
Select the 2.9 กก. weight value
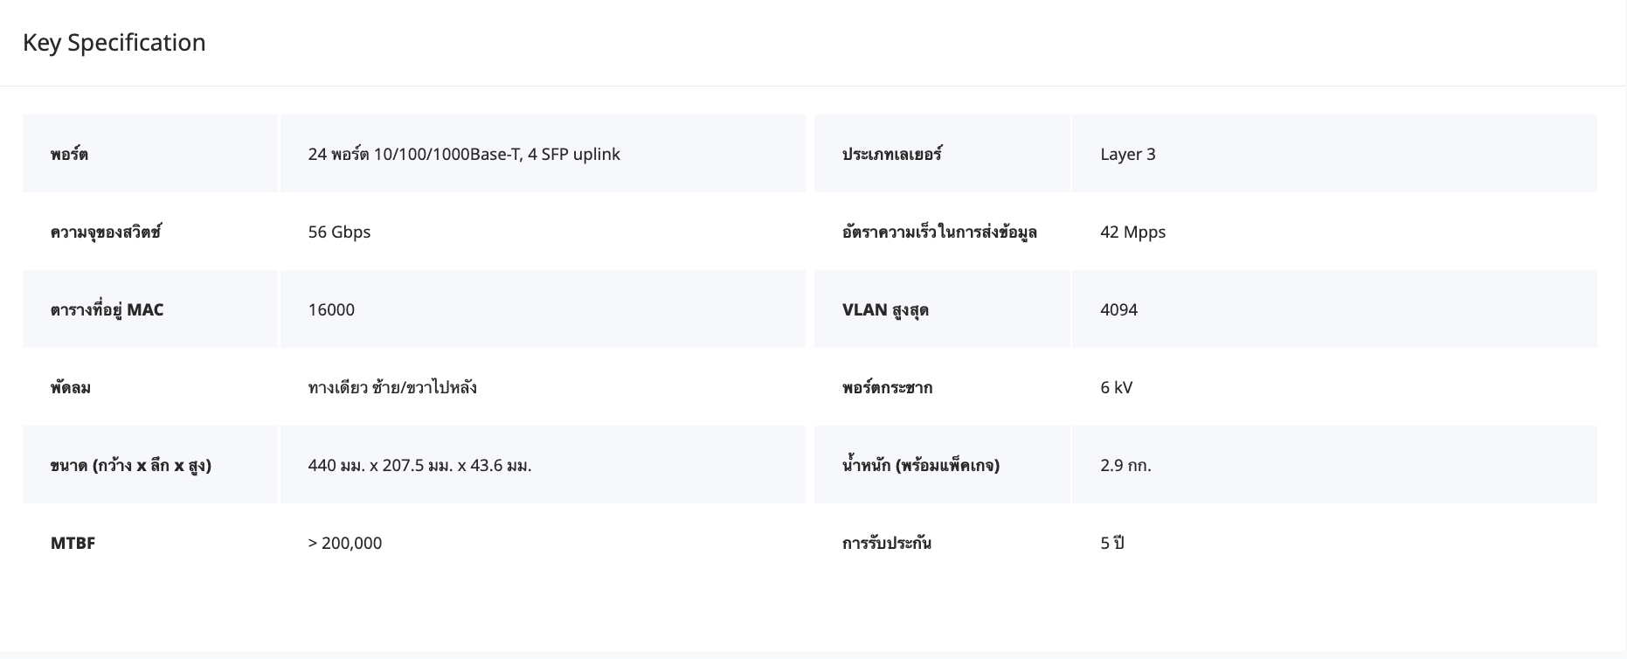pos(1125,465)
